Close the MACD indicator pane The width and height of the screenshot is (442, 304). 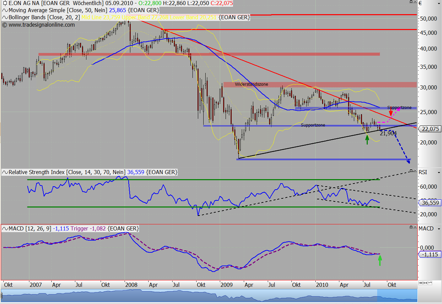(x=415, y=227)
